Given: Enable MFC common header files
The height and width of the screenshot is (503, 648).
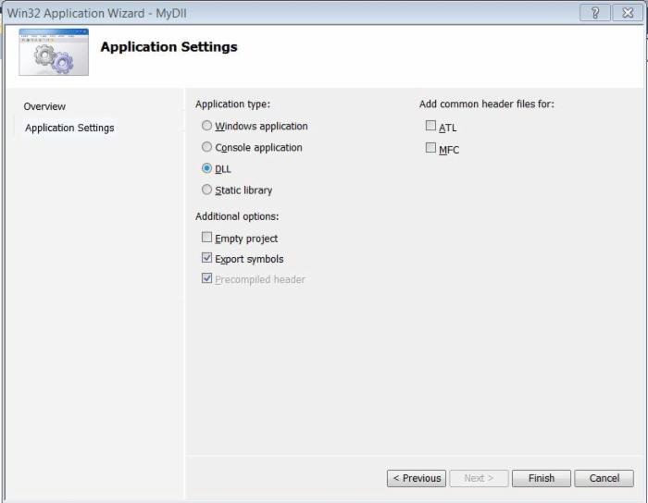Looking at the screenshot, I should tap(430, 148).
